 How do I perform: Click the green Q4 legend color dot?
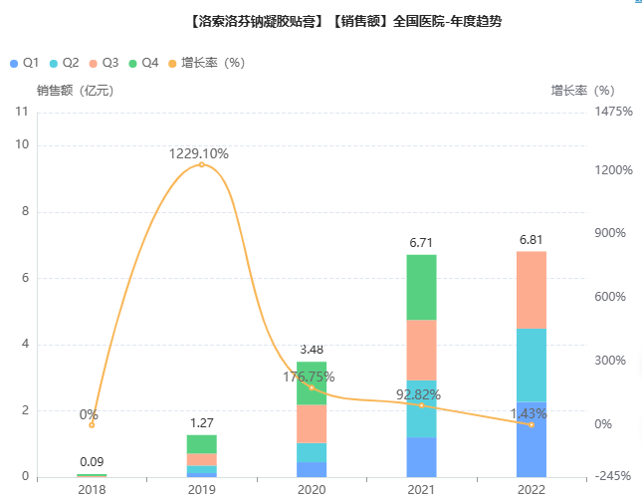click(134, 63)
